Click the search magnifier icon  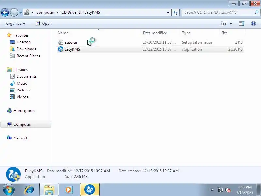point(256,12)
